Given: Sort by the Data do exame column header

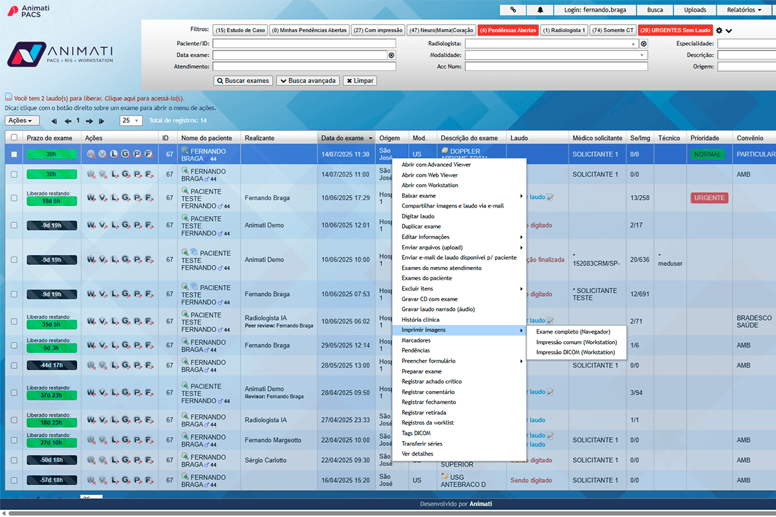Looking at the screenshot, I should 347,138.
